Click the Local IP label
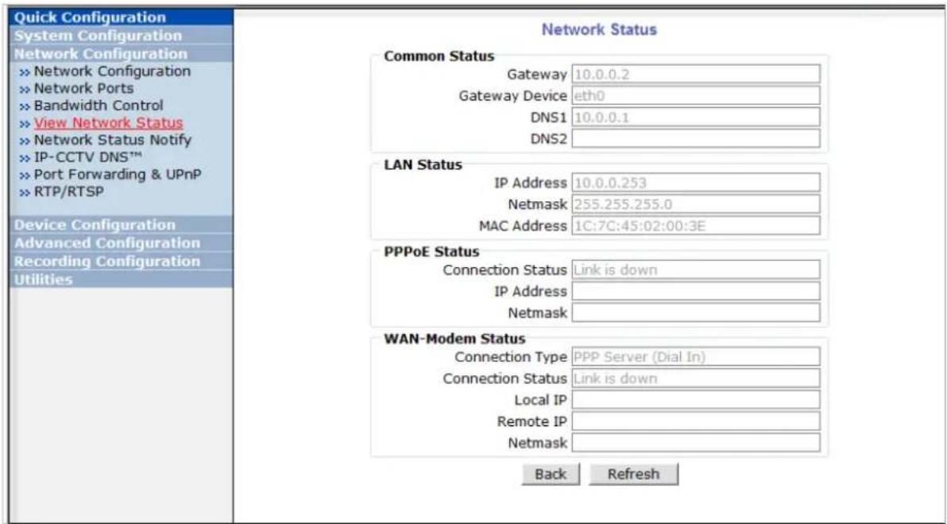The height and width of the screenshot is (524, 947). coord(540,399)
